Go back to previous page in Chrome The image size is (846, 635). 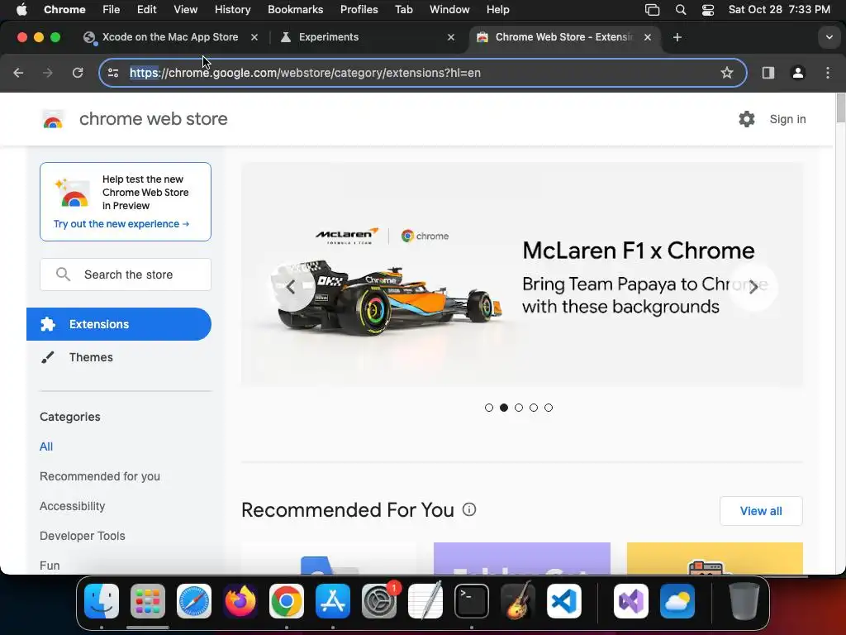pyautogui.click(x=18, y=73)
